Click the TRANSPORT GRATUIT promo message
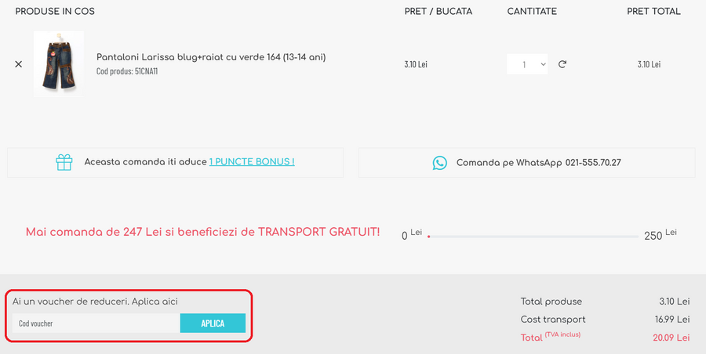706x354 pixels. (x=202, y=233)
